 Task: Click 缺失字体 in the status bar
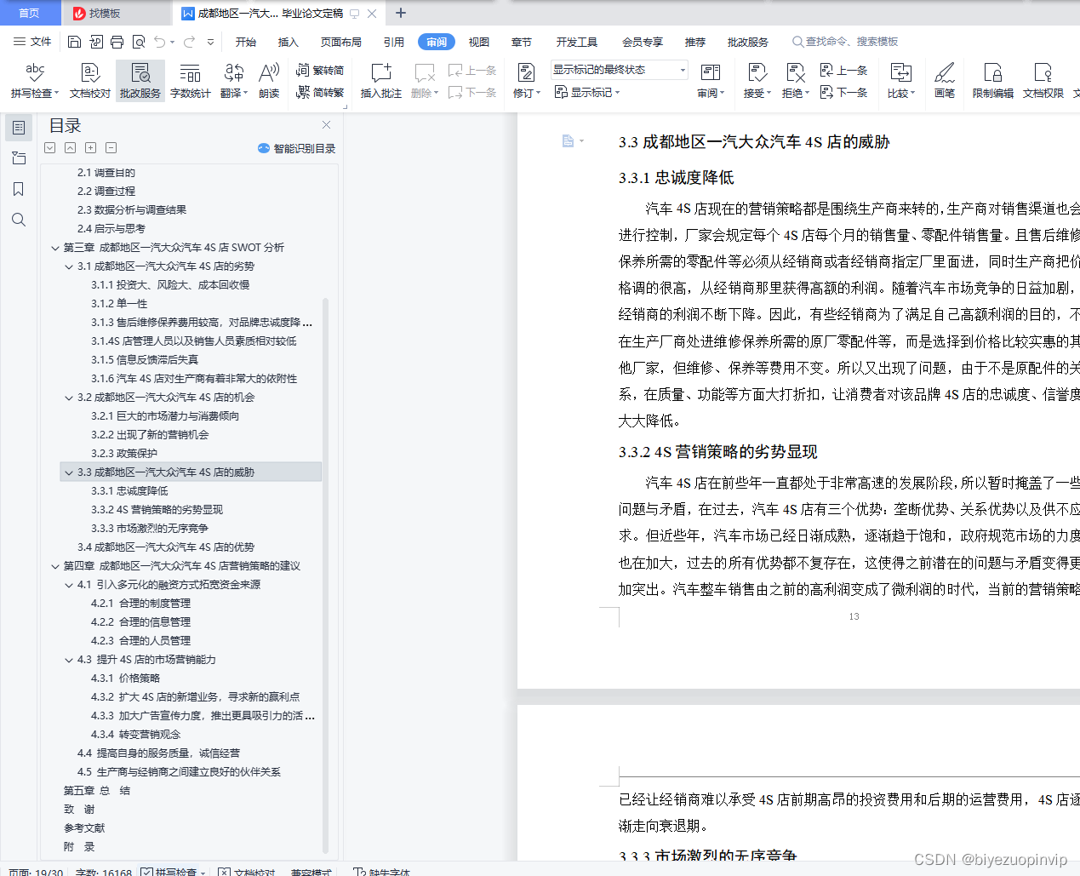point(382,872)
